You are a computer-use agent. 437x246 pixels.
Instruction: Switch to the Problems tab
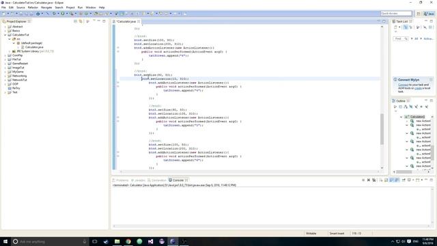click(x=120, y=180)
